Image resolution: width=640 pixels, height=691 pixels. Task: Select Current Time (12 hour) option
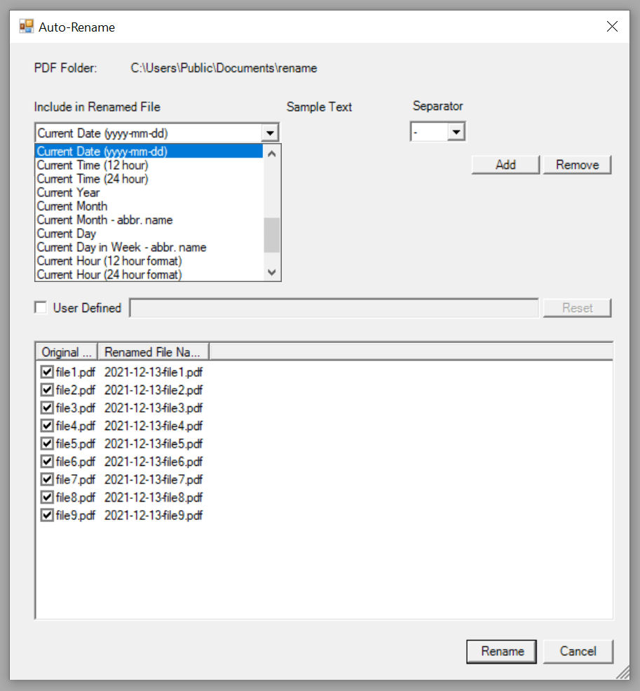(x=149, y=166)
